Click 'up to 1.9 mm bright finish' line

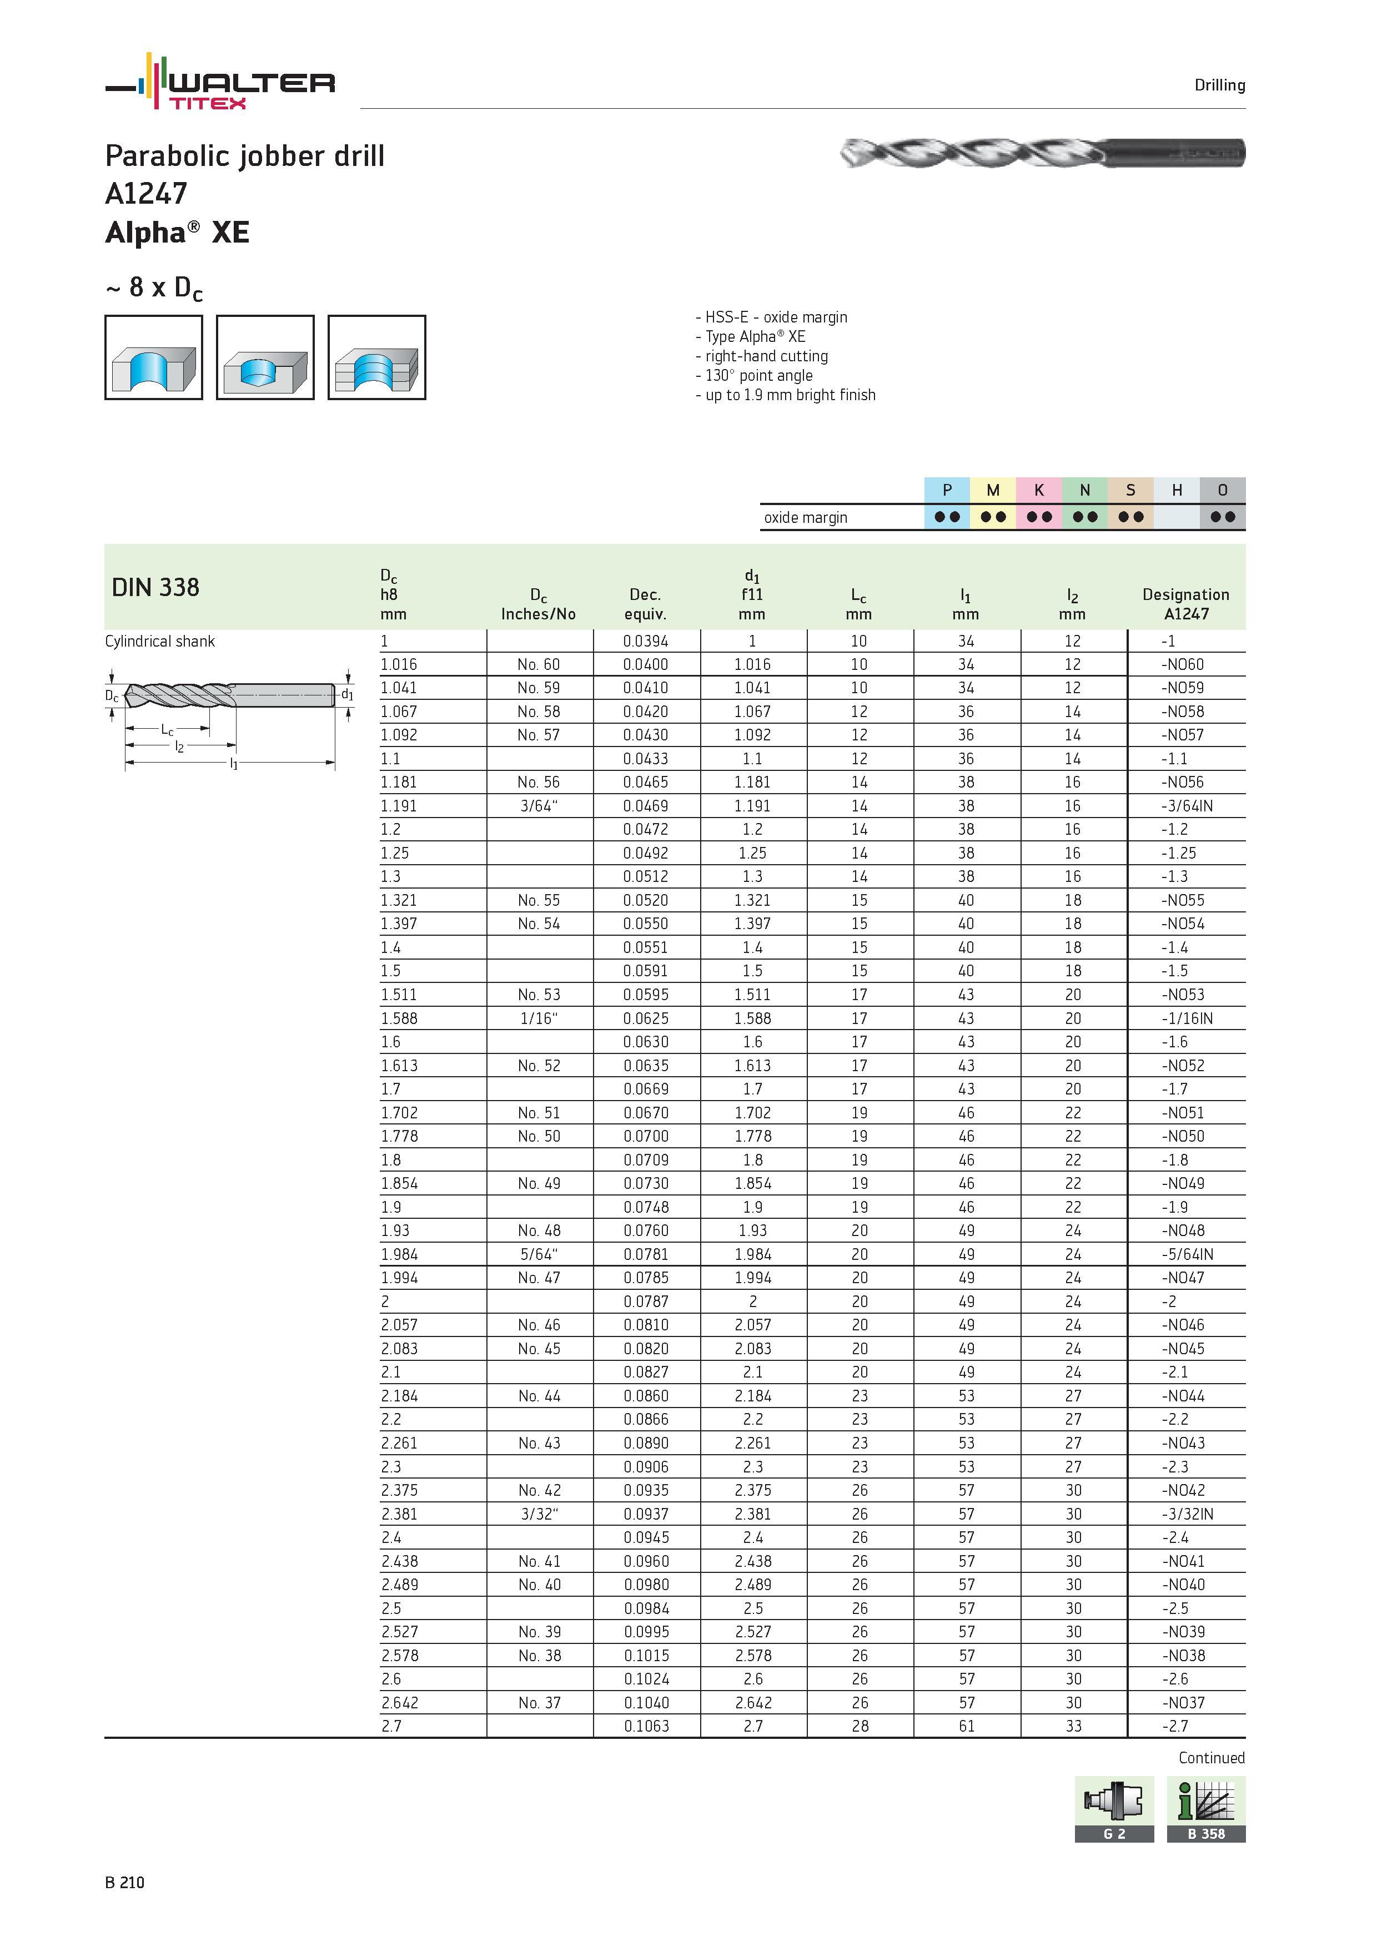786,395
